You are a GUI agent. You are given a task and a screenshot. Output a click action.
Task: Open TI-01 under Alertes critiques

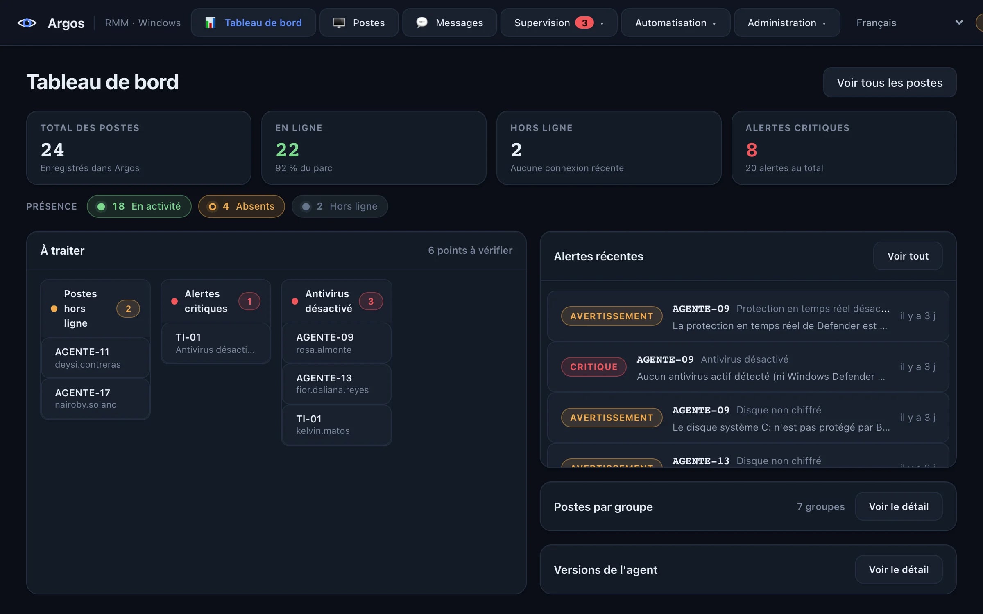point(216,343)
